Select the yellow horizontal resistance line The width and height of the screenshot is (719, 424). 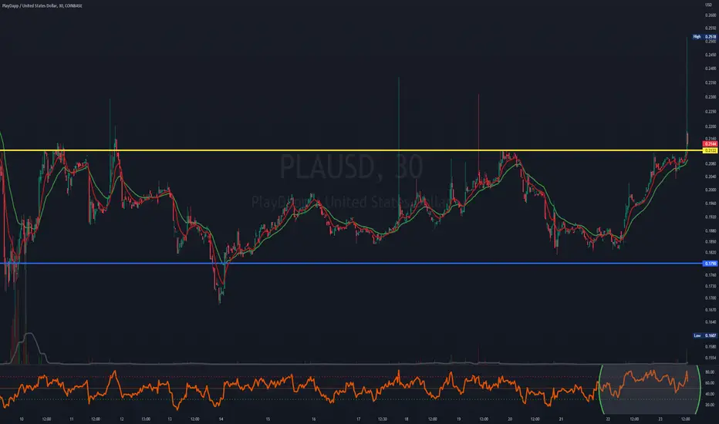click(x=351, y=150)
